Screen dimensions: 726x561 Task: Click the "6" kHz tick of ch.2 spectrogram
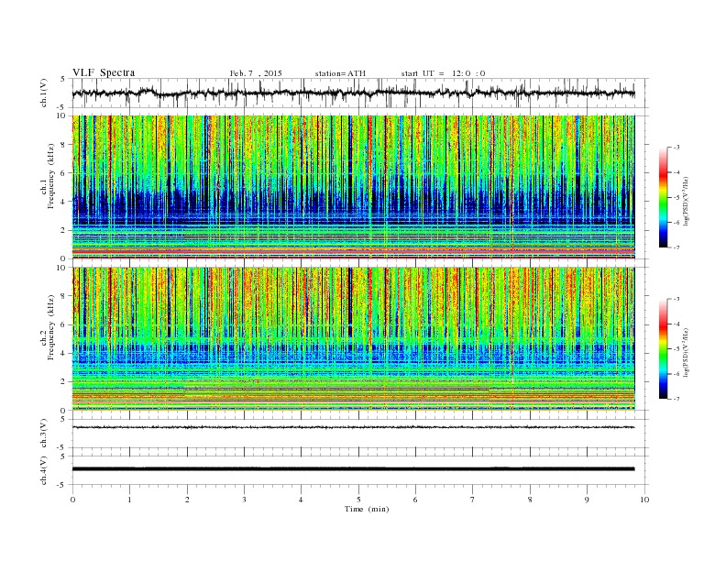[x=63, y=324]
